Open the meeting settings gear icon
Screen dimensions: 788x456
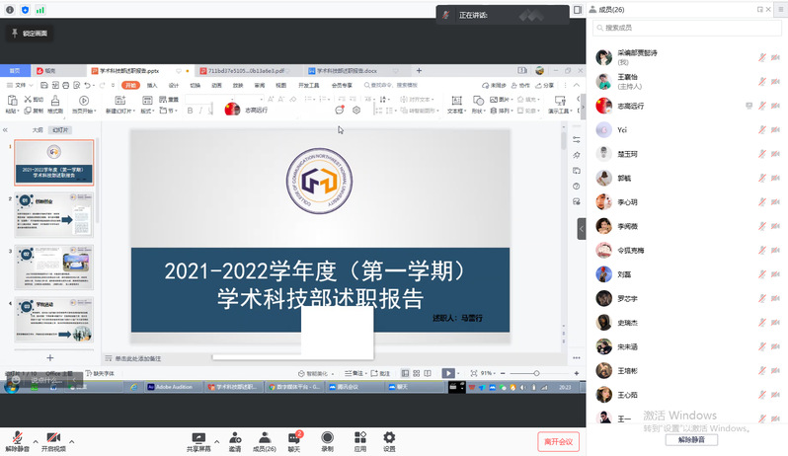click(x=389, y=437)
